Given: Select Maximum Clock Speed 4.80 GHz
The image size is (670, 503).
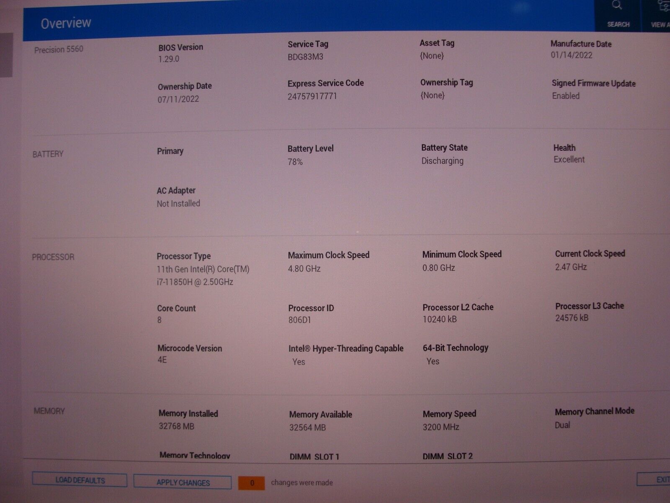Looking at the screenshot, I should pos(304,268).
